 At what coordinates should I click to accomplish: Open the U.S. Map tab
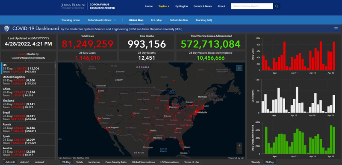[x=156, y=20]
